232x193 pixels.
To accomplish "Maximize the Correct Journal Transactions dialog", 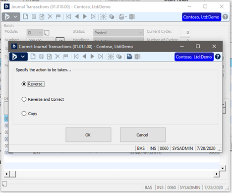I will click(198, 47).
